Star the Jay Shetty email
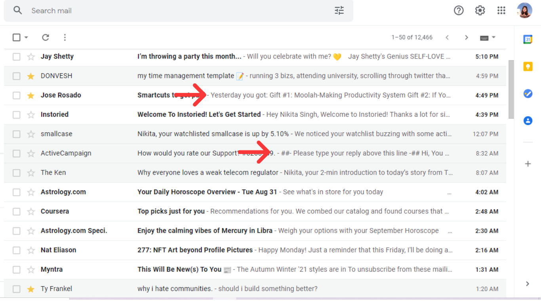This screenshot has width=541, height=304. (x=31, y=57)
